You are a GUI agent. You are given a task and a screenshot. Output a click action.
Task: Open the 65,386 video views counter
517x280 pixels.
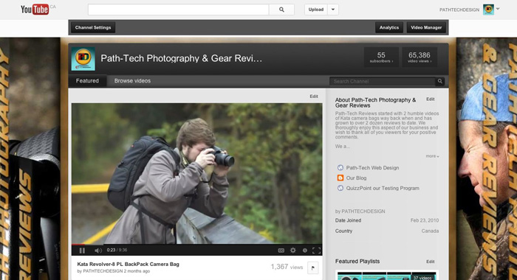tap(420, 57)
